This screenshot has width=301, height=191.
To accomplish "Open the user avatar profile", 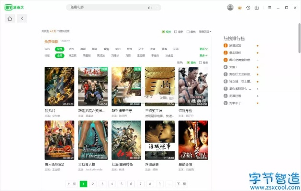I will tap(230, 8).
